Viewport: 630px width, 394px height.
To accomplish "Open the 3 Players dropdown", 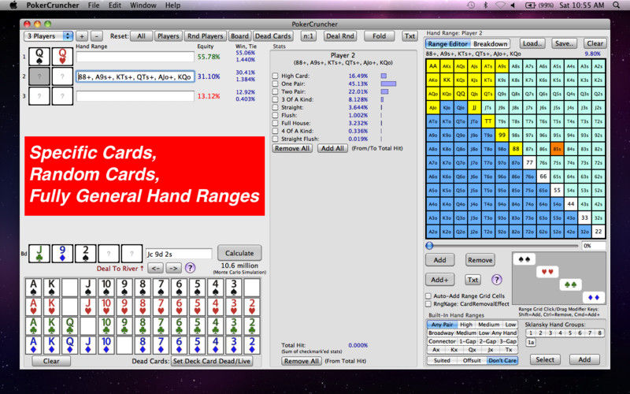I will [49, 35].
